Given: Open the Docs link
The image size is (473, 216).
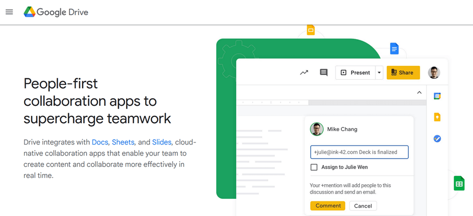Looking at the screenshot, I should click(x=100, y=142).
